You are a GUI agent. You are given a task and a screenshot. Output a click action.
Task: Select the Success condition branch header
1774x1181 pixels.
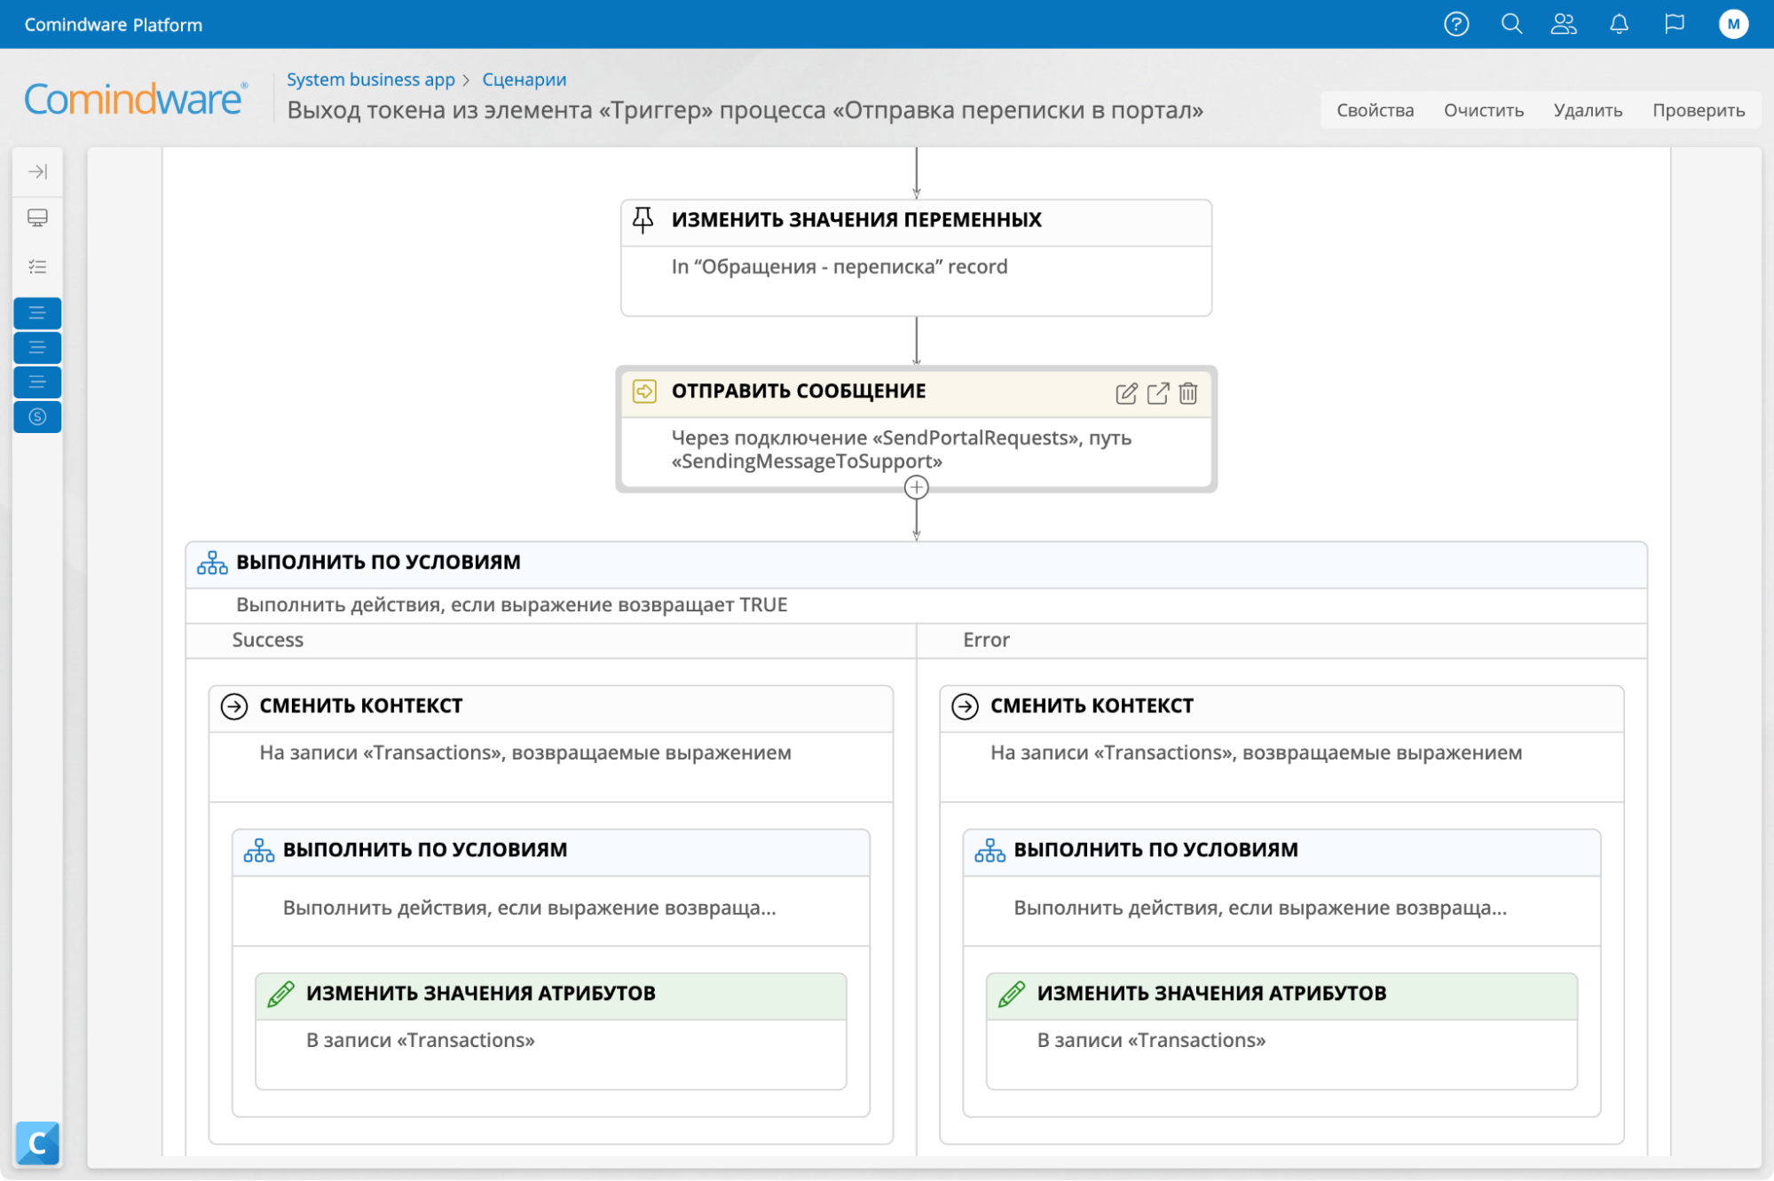tap(551, 641)
